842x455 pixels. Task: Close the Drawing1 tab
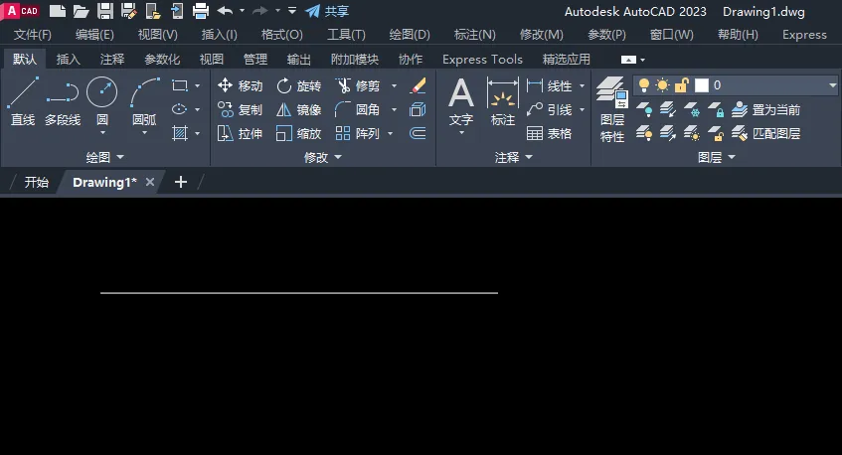(150, 182)
